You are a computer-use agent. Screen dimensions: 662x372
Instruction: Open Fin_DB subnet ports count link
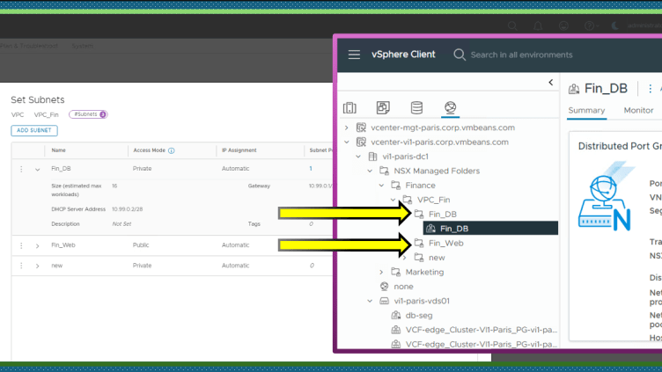pyautogui.click(x=310, y=168)
